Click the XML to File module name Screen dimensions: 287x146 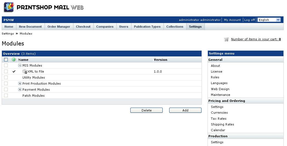click(36, 71)
